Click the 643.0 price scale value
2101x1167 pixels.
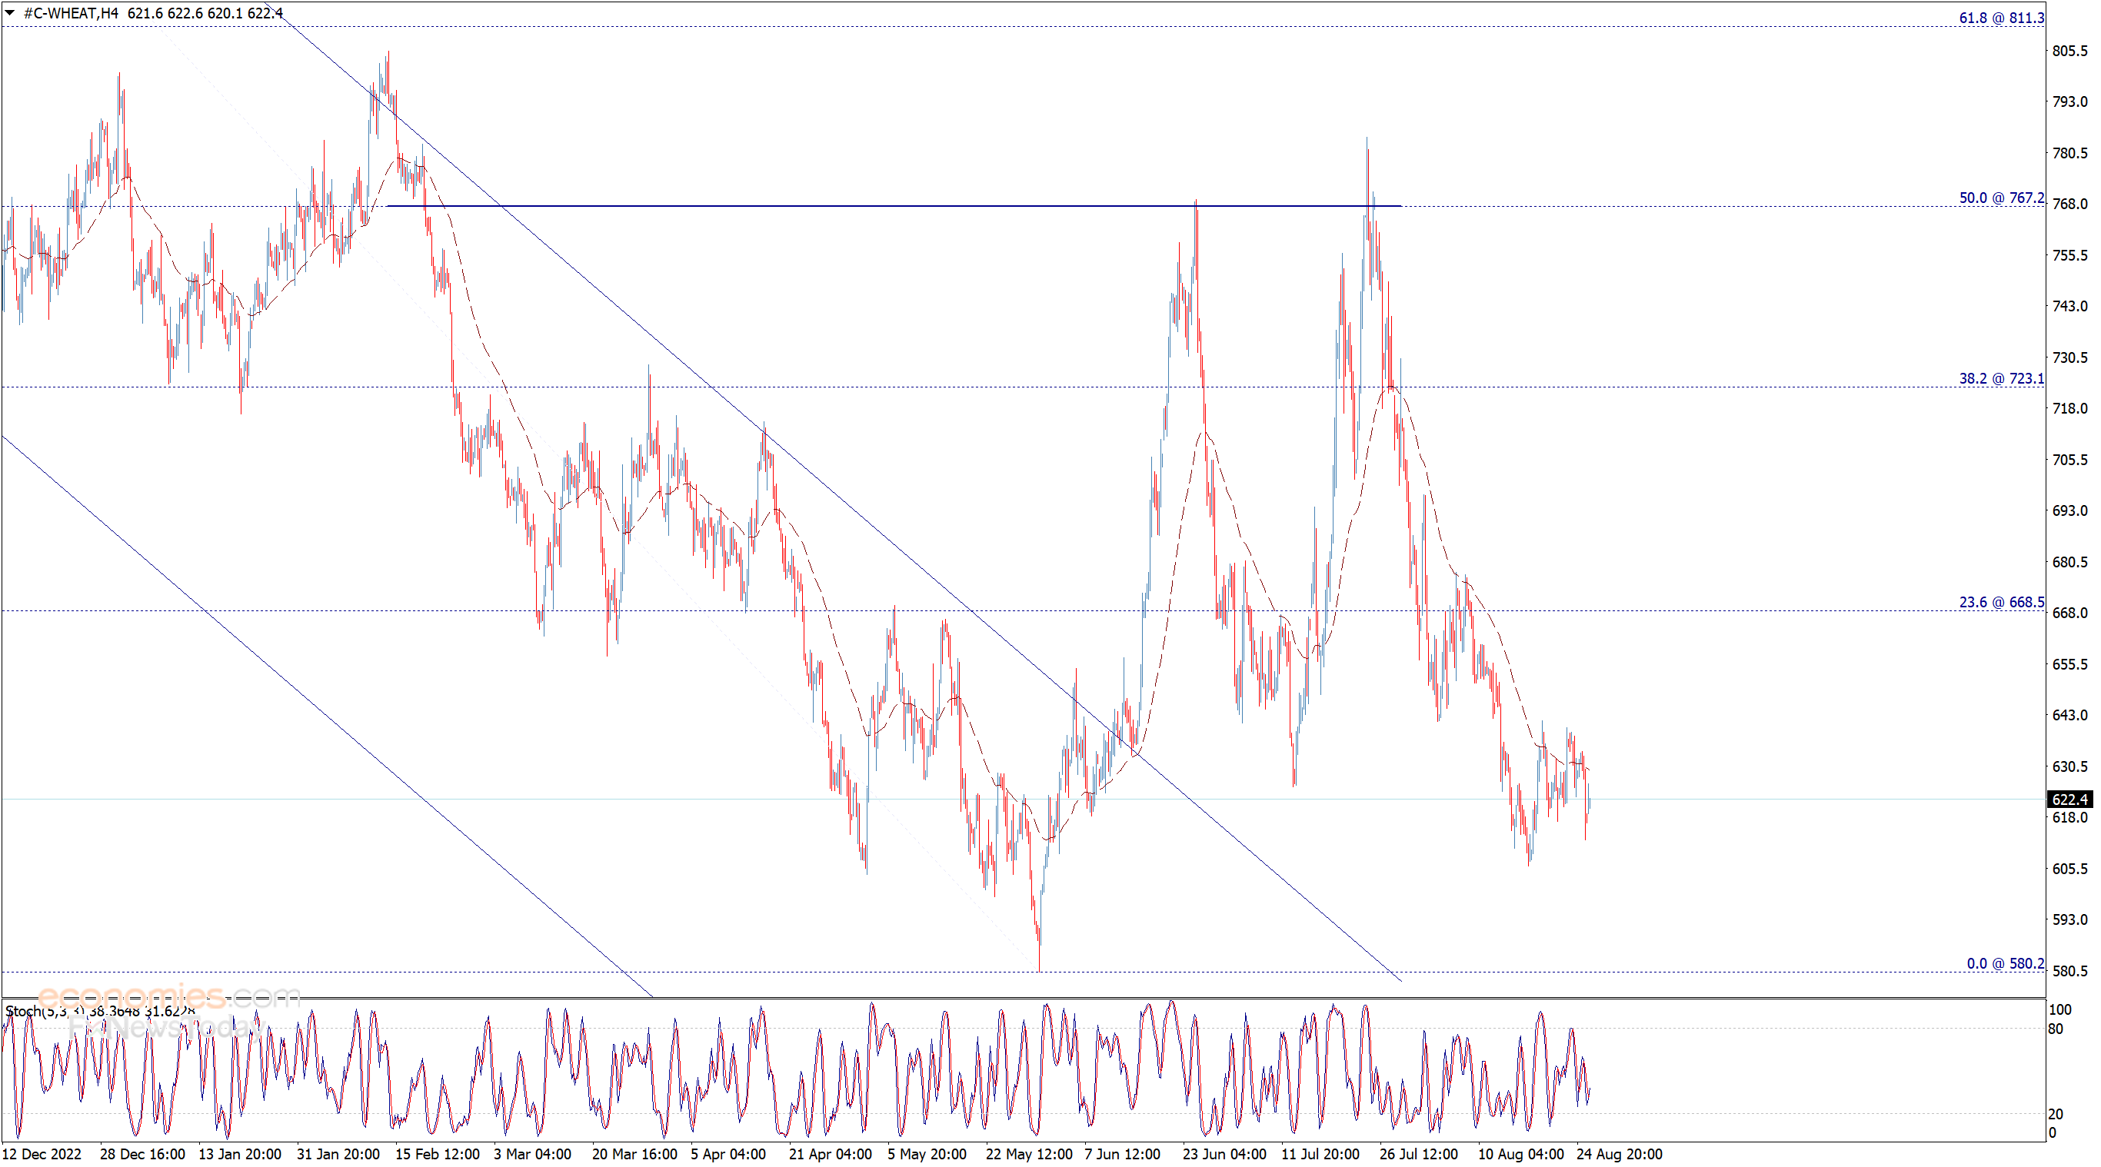coord(2070,715)
